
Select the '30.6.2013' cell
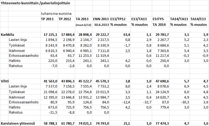[102, 25]
